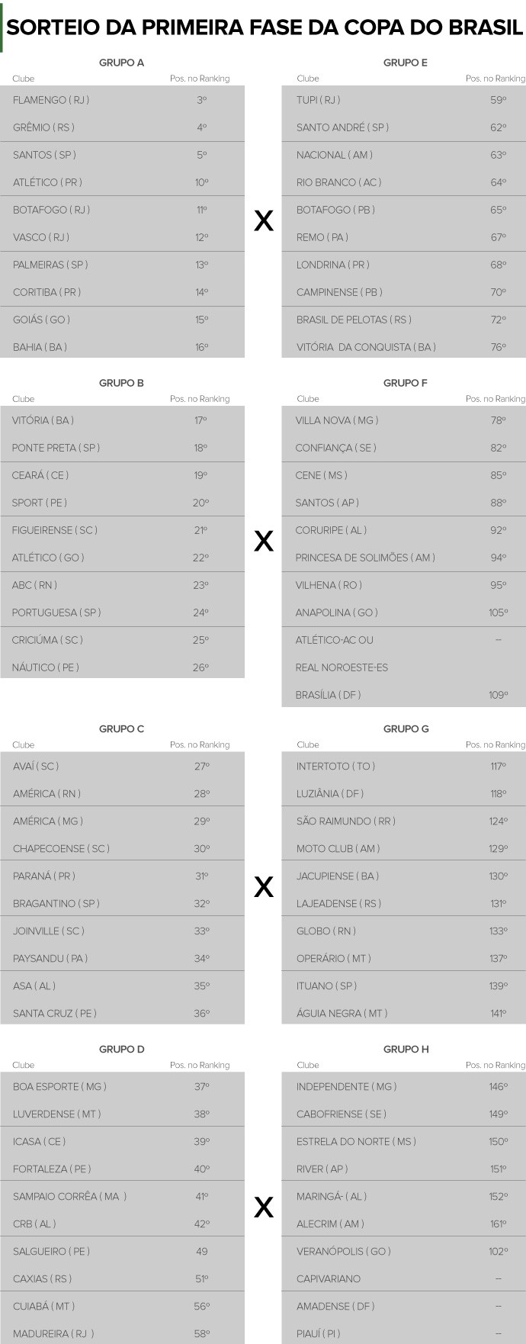Select VITÓRIA DA CONQUISTA (BA) entry
The image size is (526, 1344).
[366, 347]
